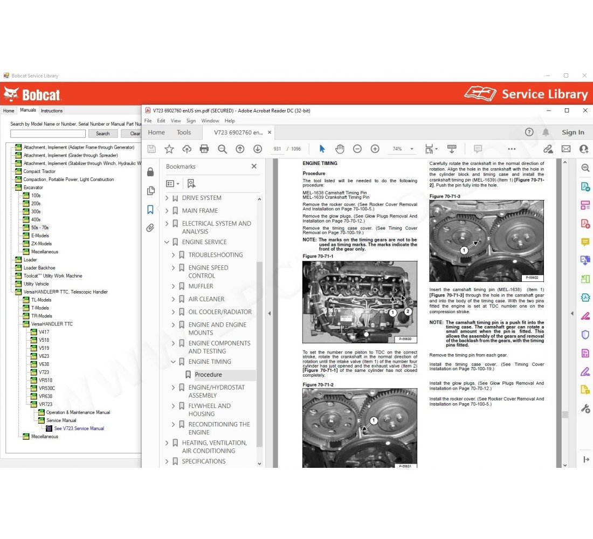Select the Procedure bookmark
Image resolution: width=593 pixels, height=539 pixels.
(209, 375)
